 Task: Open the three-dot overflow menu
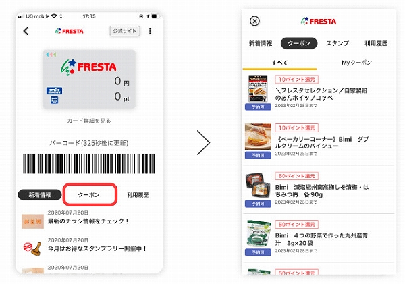coord(150,31)
